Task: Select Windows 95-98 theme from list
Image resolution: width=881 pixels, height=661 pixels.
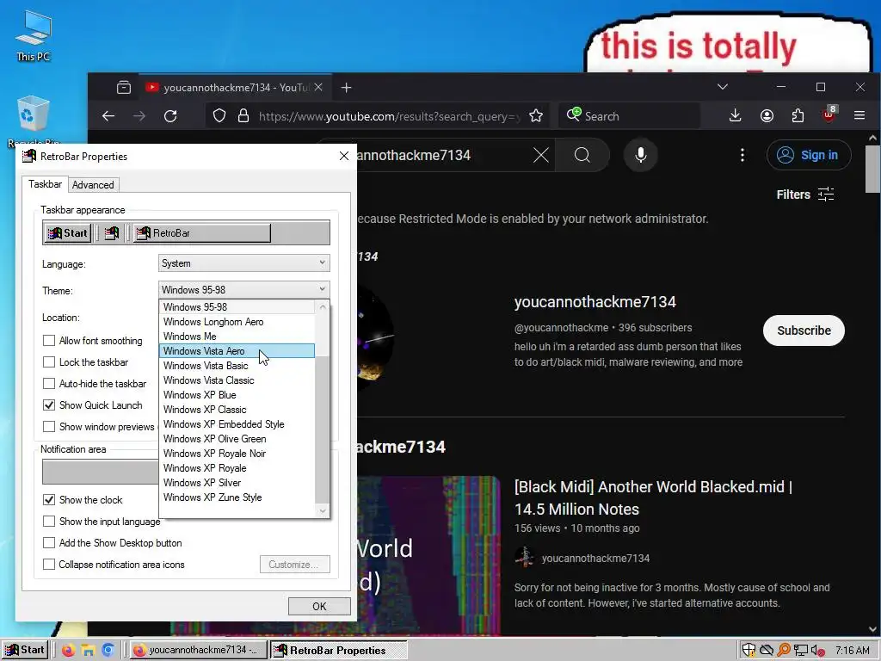Action: tap(237, 307)
